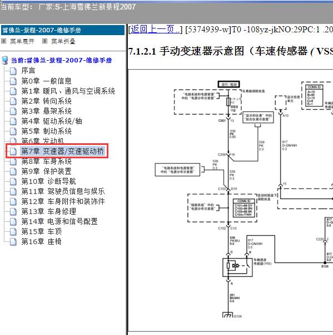Click the page icon next to 第0章 一般信息
Image resolution: width=333 pixels, height=335 pixels.
(13, 81)
